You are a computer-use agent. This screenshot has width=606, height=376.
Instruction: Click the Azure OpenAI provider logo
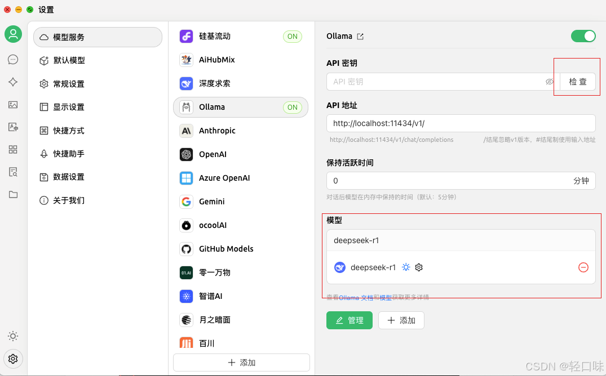[186, 178]
